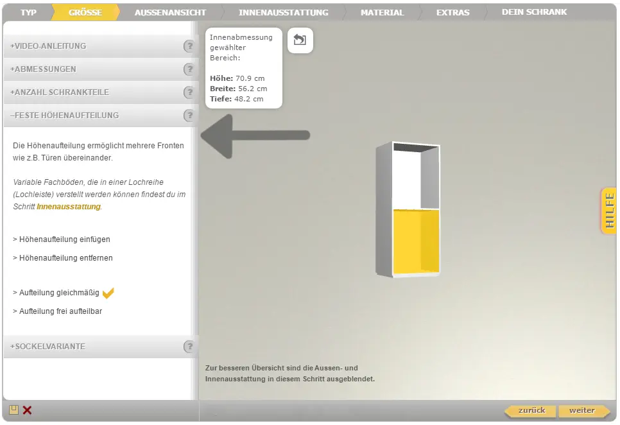Open help for Abmessungen question mark
This screenshot has height=425, width=620.
189,69
